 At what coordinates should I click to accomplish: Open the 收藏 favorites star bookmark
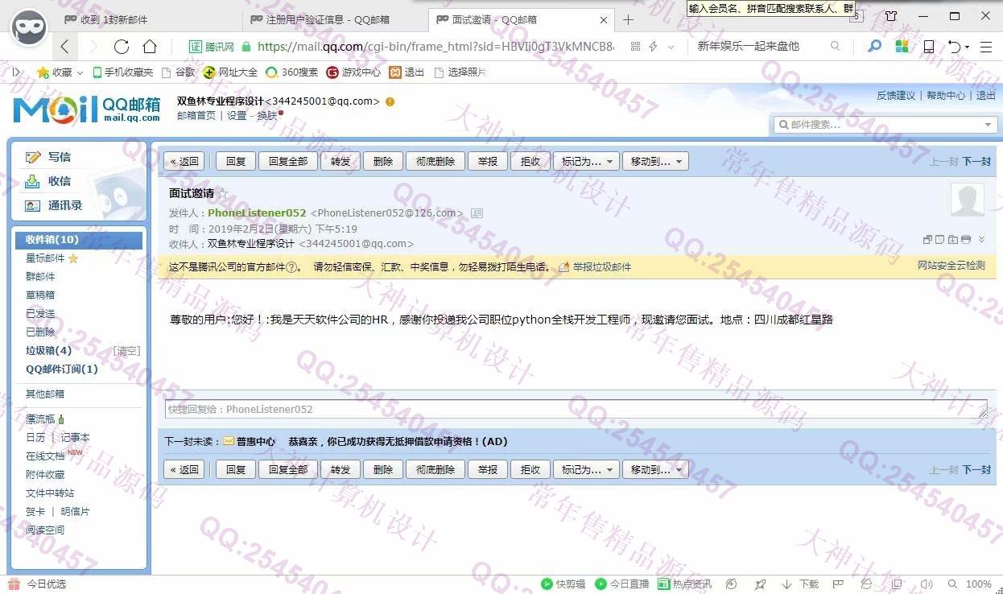tap(55, 72)
